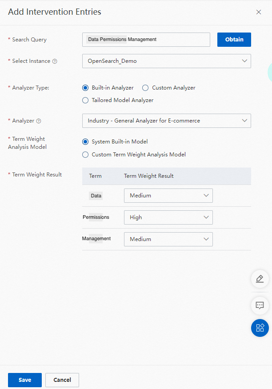This screenshot has width=272, height=389.
Task: Focus the Search Query input field
Action: [146, 40]
